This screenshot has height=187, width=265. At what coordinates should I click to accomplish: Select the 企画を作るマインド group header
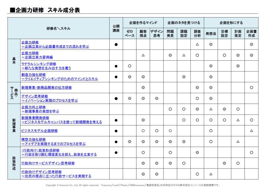pyautogui.click(x=143, y=23)
